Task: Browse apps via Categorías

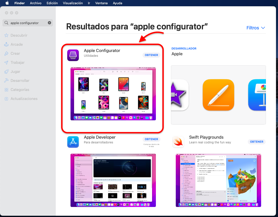Action: coord(20,89)
